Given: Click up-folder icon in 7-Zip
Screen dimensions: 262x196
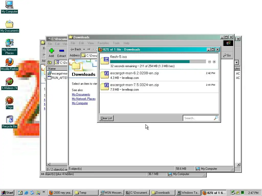Looking at the screenshot, I should pos(50,63).
